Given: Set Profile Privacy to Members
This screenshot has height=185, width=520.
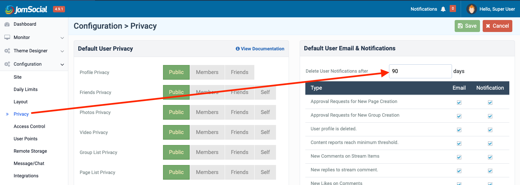Looking at the screenshot, I should (x=207, y=72).
